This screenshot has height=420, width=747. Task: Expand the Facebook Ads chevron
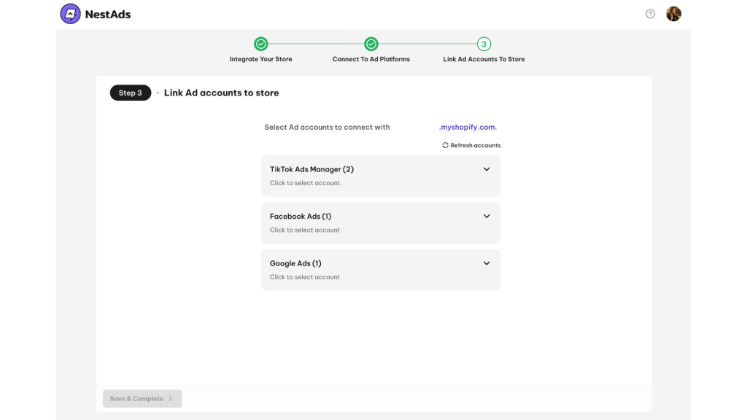coord(487,216)
